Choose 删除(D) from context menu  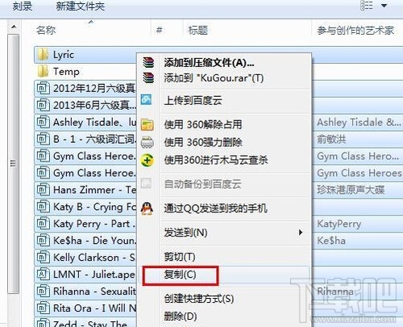tap(181, 317)
